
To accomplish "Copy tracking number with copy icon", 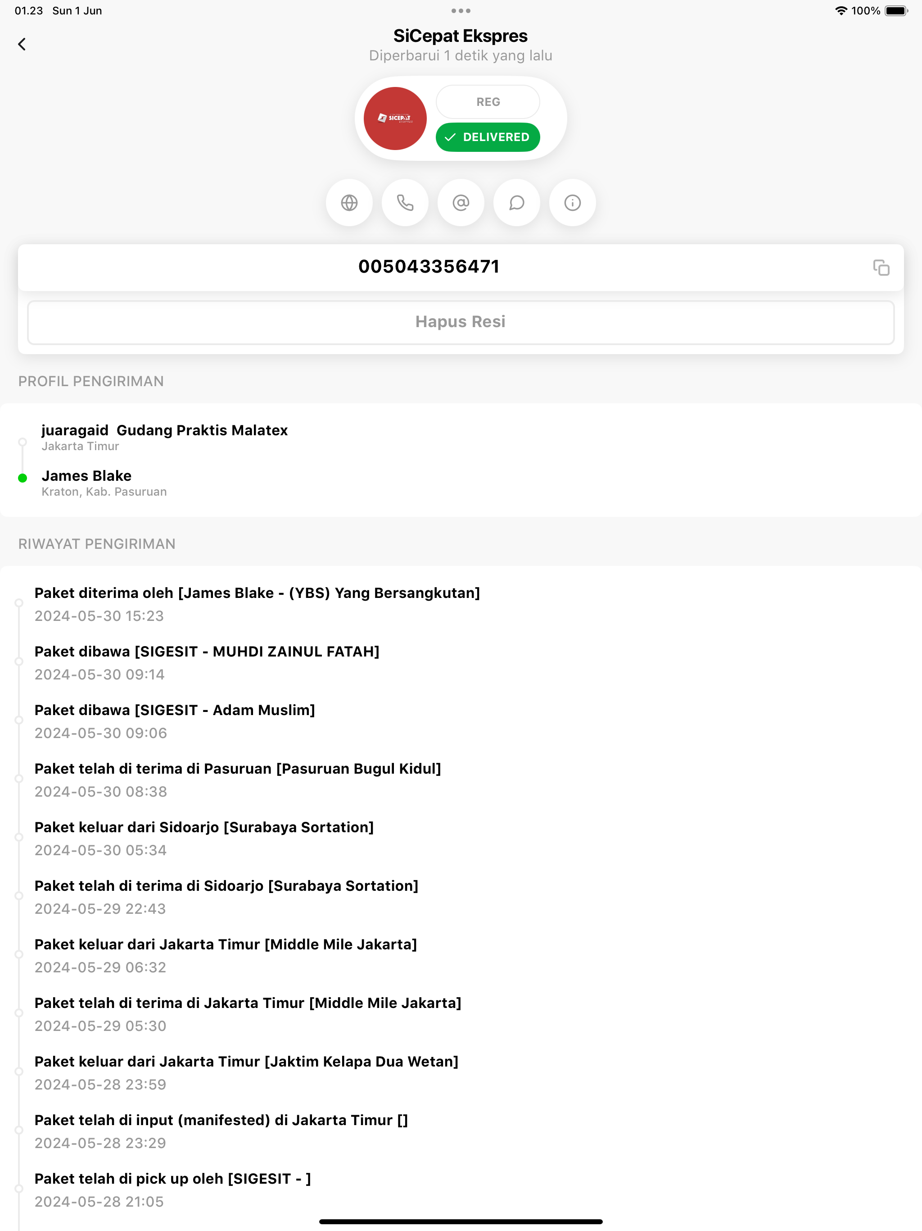I will (881, 268).
